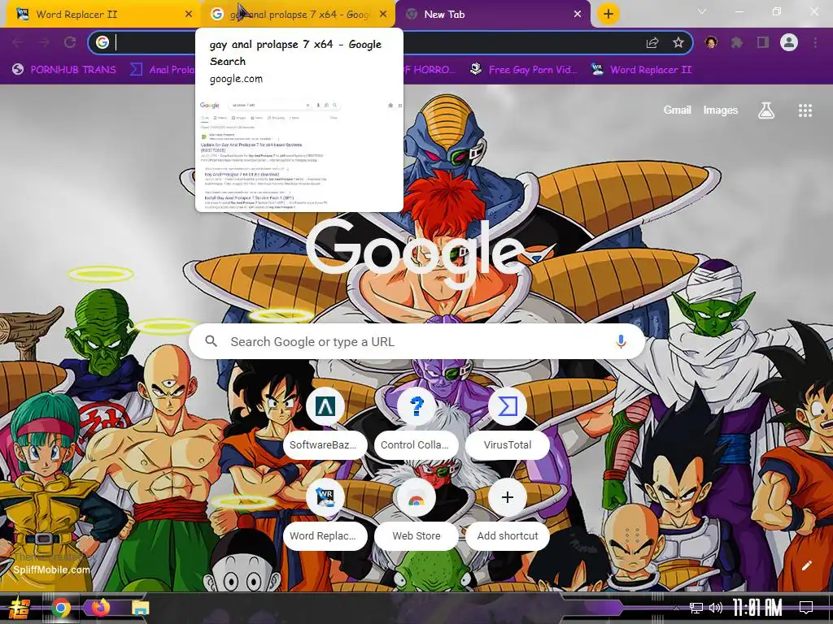Open volume control in system tray
The height and width of the screenshot is (624, 833).
716,608
